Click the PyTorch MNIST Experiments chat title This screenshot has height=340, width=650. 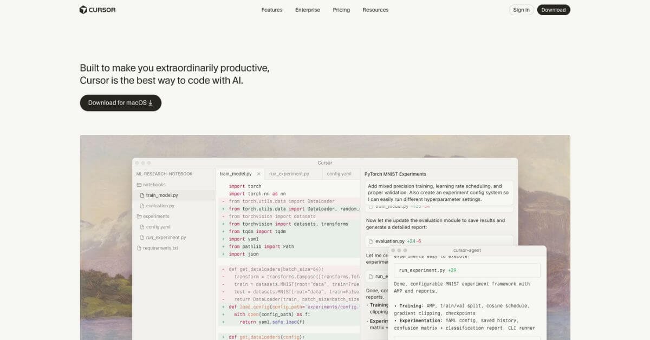(x=395, y=174)
